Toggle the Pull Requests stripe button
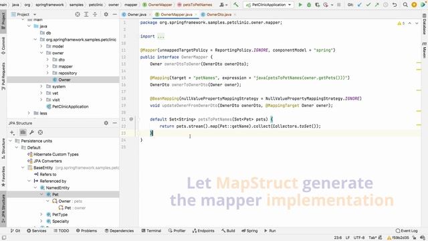Viewport: 428px width, 241px height. pyautogui.click(x=3, y=76)
